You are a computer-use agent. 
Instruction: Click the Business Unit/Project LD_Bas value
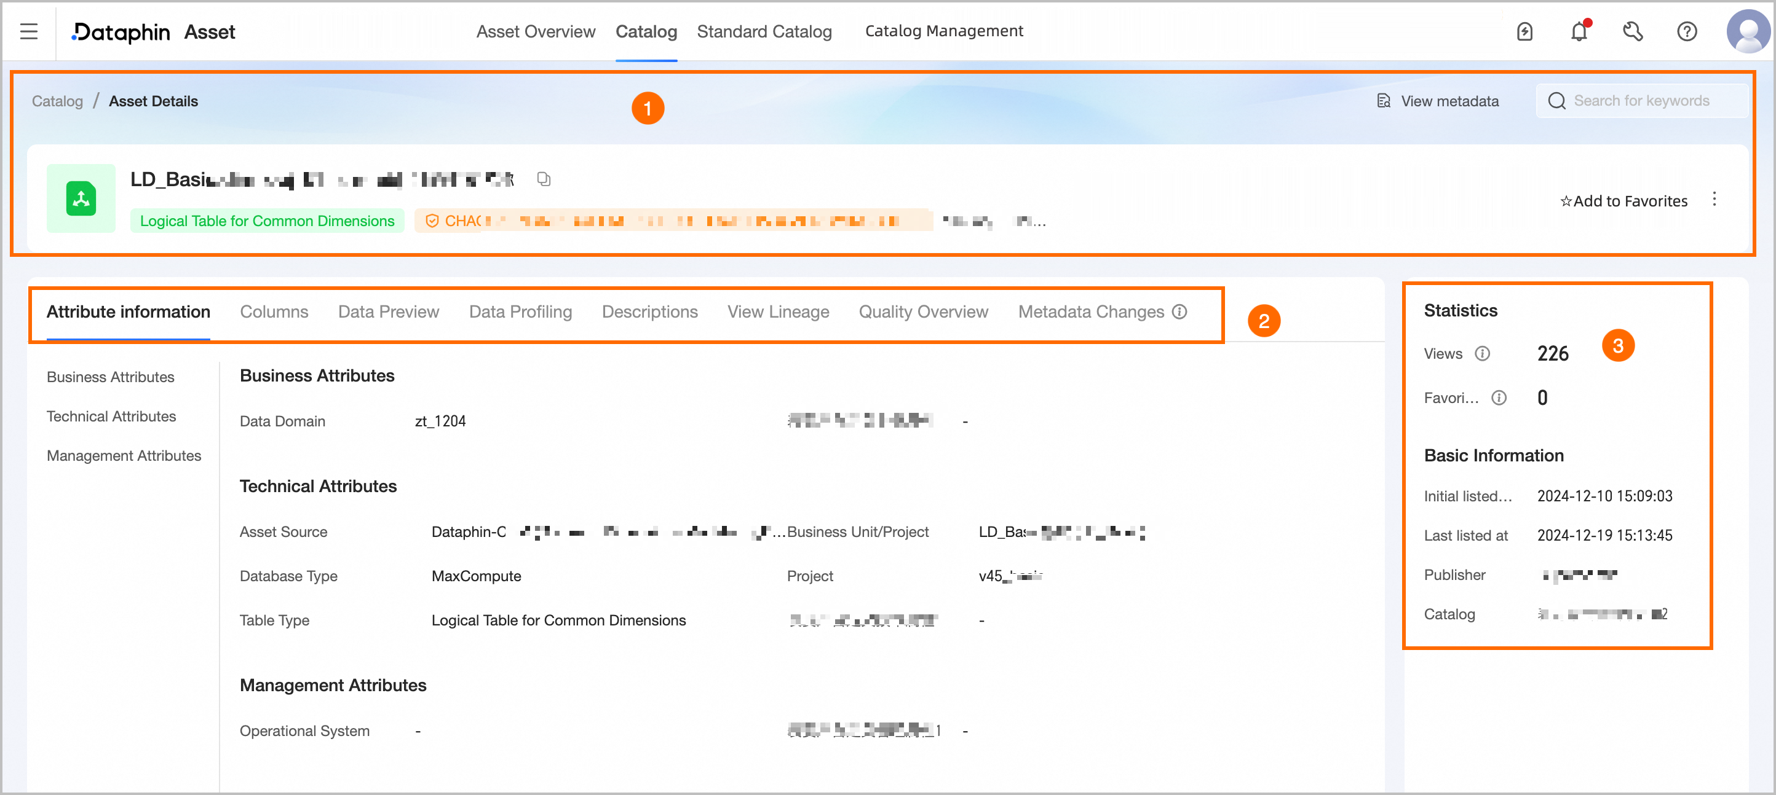click(x=1062, y=533)
